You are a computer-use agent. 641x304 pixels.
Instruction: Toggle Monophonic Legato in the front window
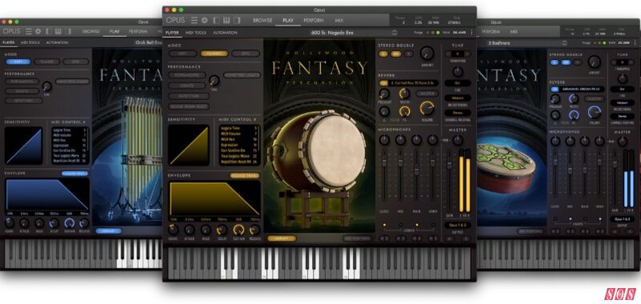click(x=242, y=75)
